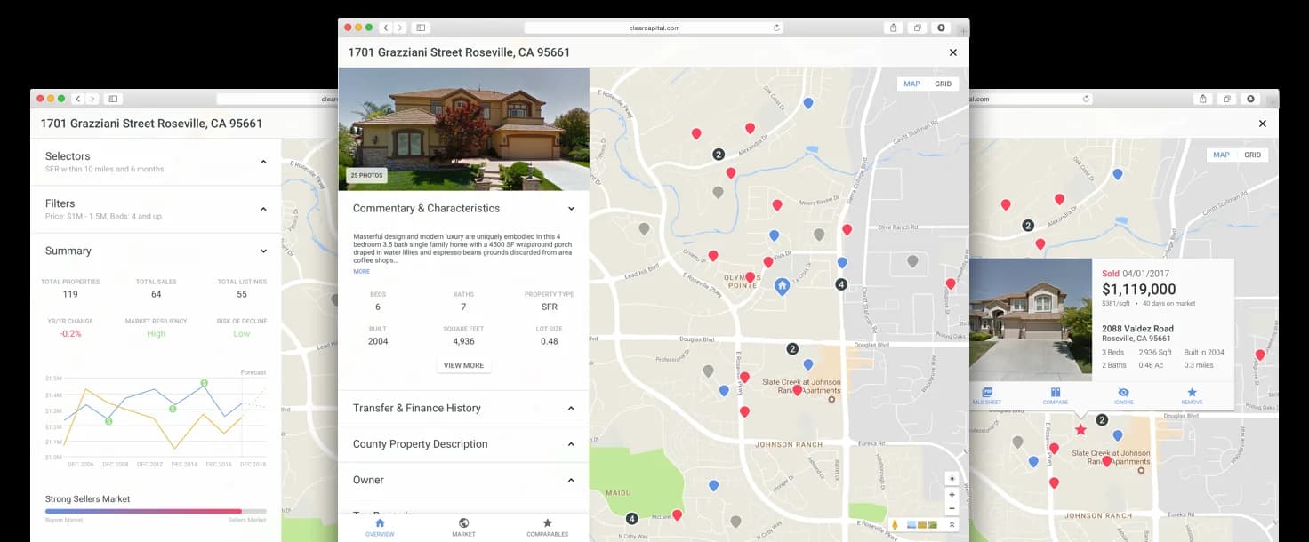Viewport: 1309px width, 542px height.
Task: Open the Comparables tab
Action: (x=547, y=528)
